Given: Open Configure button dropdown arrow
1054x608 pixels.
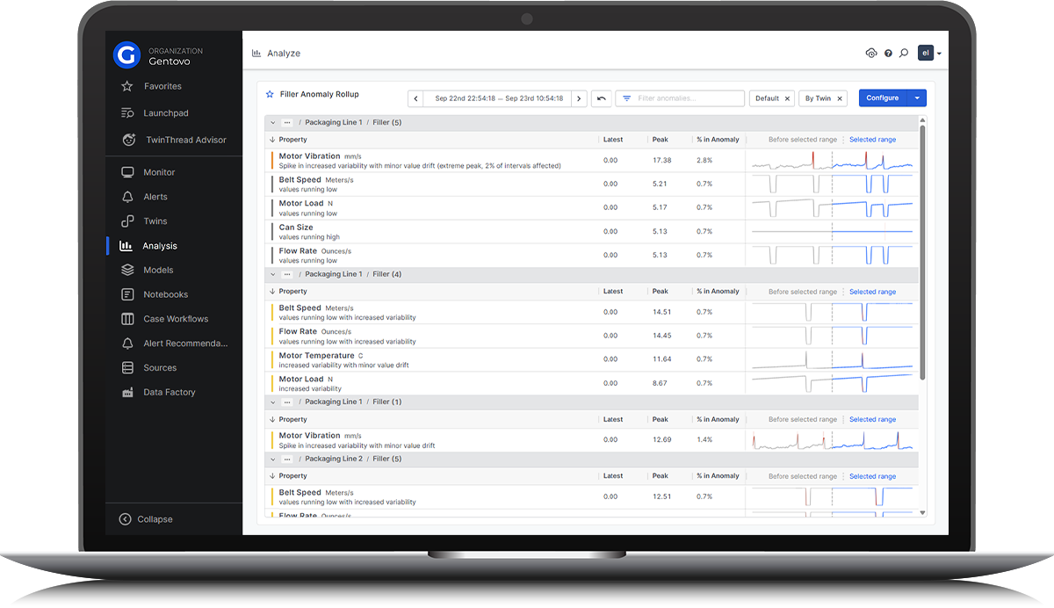Looking at the screenshot, I should point(917,98).
